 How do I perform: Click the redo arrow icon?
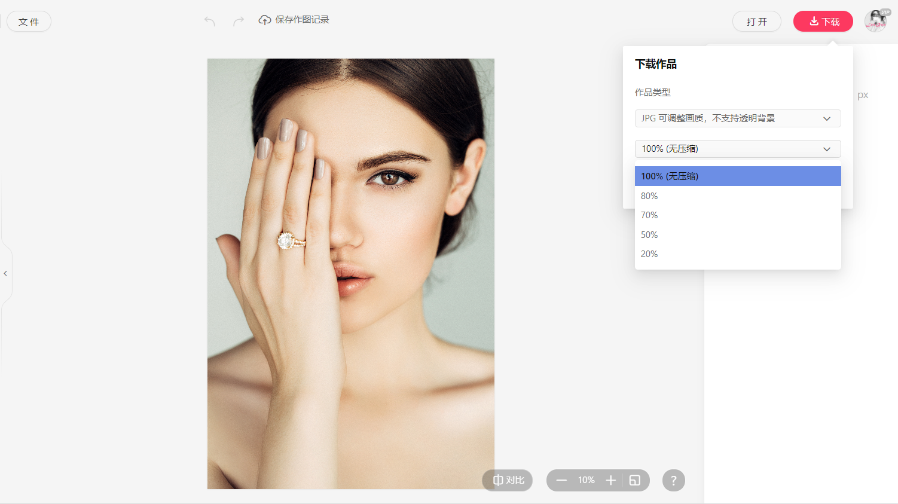pyautogui.click(x=238, y=21)
